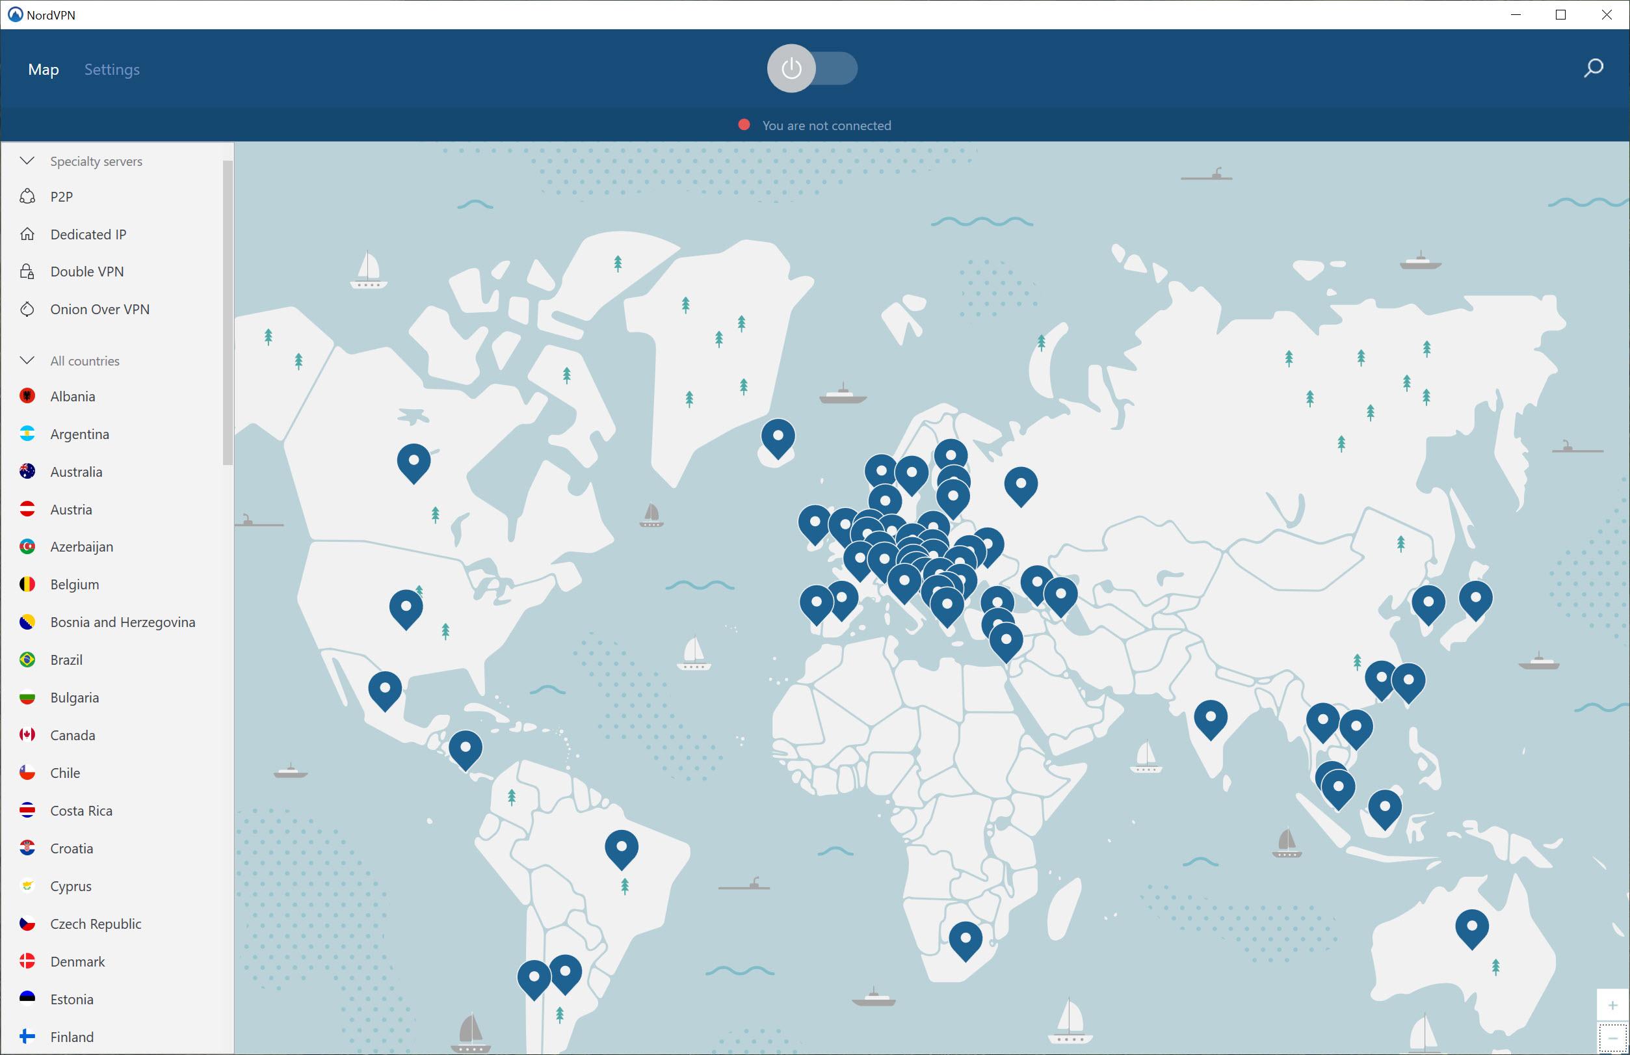Zoom in on map with plus button
The image size is (1630, 1055).
[1613, 1005]
